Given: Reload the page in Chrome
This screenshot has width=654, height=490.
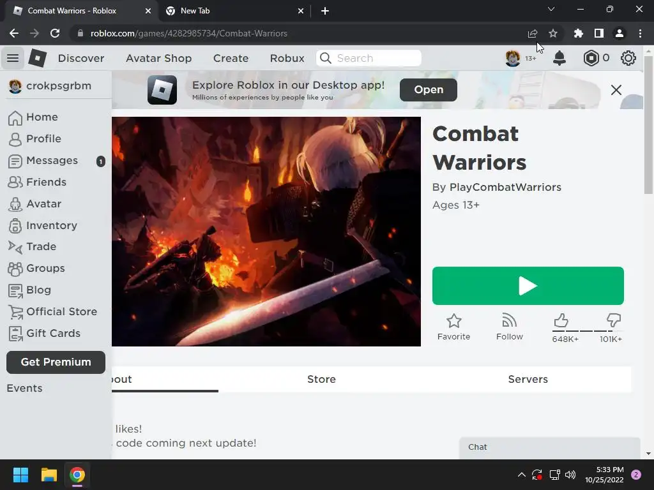Looking at the screenshot, I should tap(55, 33).
